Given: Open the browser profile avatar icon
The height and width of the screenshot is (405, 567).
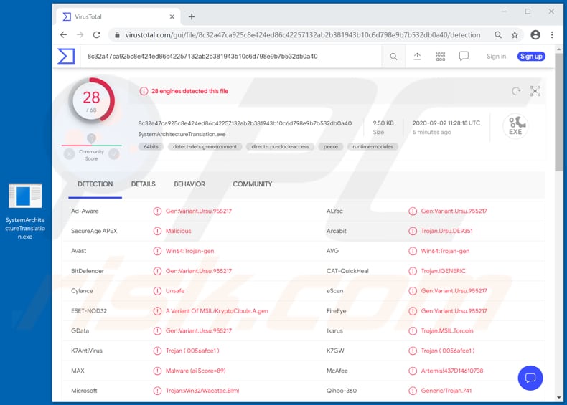Looking at the screenshot, I should point(535,34).
